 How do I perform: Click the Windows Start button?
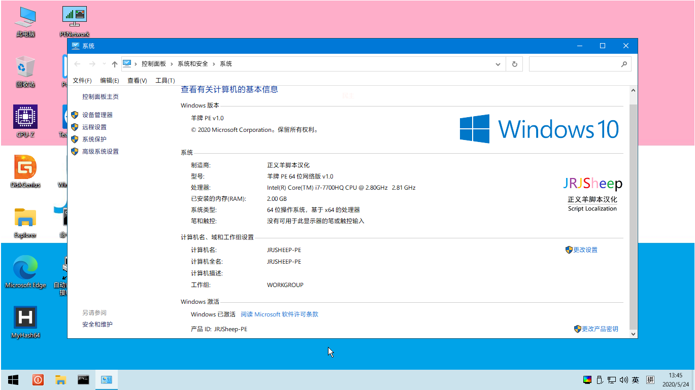point(13,379)
